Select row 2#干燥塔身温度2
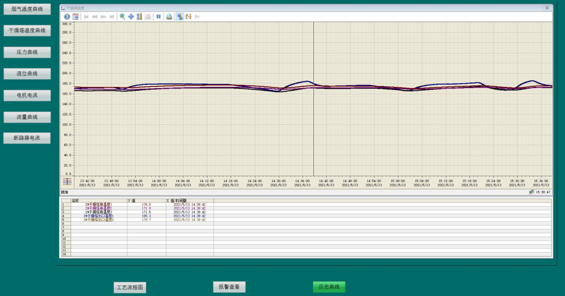Viewport: 565px width, 296px height. point(99,209)
